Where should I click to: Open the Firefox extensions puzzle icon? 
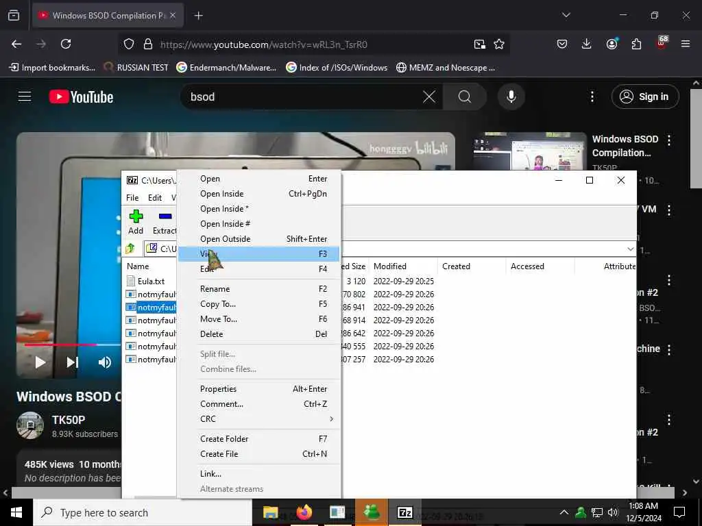[636, 44]
